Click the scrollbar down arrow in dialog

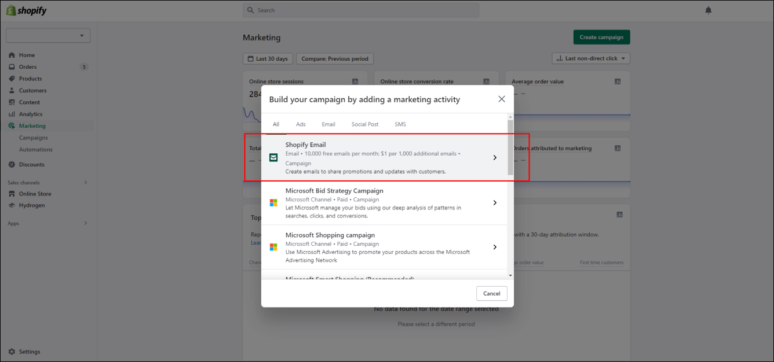click(510, 276)
